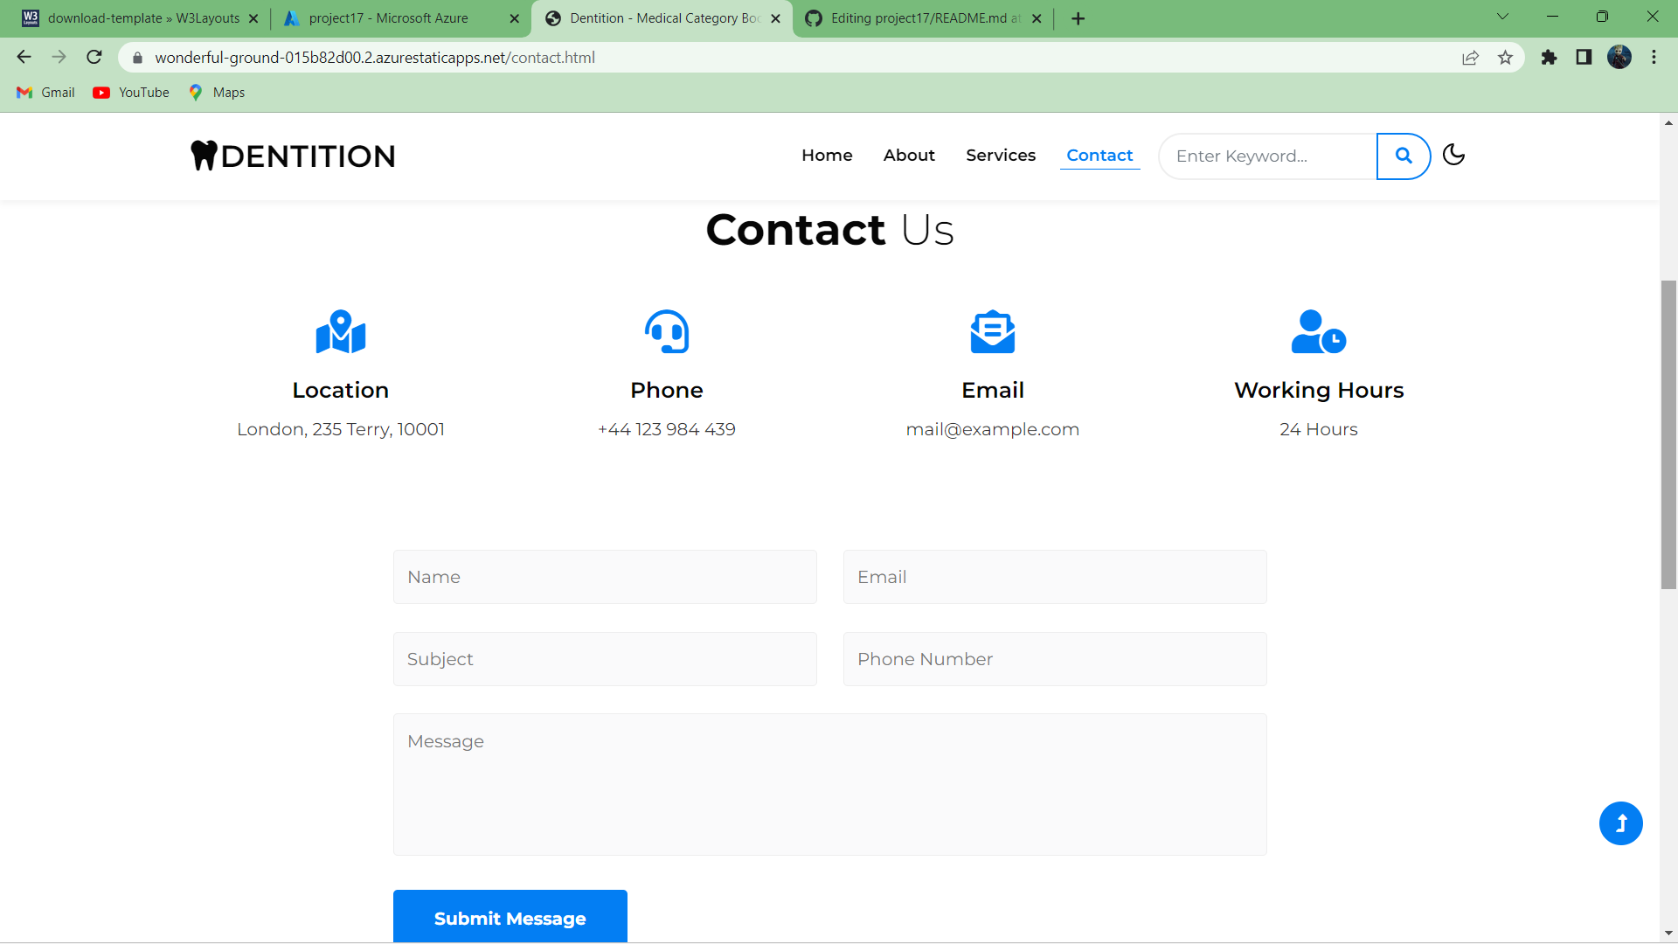This screenshot has height=944, width=1678.
Task: Open the browser three-dot menu
Action: tap(1654, 58)
